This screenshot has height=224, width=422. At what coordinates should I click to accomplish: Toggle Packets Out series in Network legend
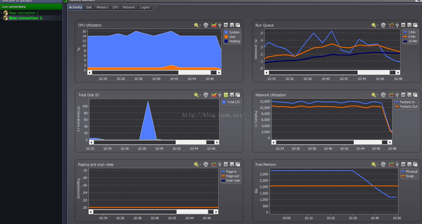[x=406, y=106]
